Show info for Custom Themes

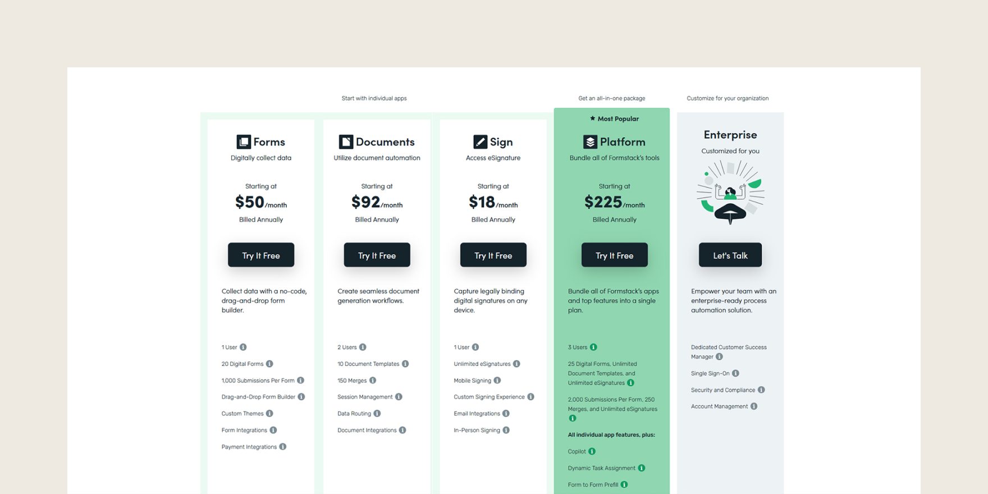click(269, 413)
